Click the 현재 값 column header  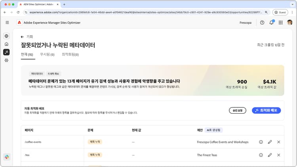137,130
